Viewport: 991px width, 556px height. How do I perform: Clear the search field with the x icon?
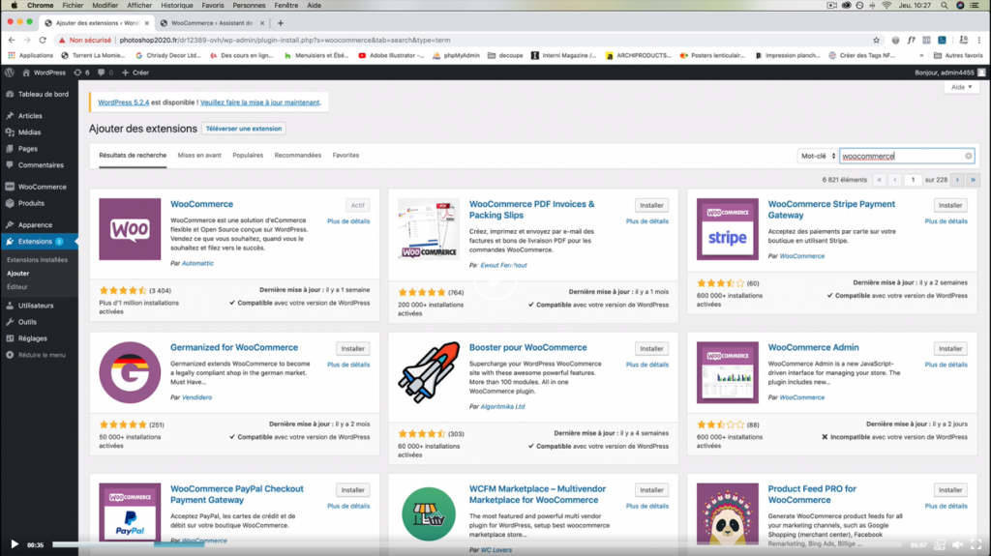pyautogui.click(x=968, y=156)
